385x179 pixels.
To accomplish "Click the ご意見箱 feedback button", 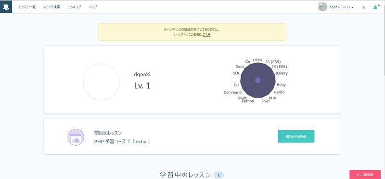I will pyautogui.click(x=365, y=175).
